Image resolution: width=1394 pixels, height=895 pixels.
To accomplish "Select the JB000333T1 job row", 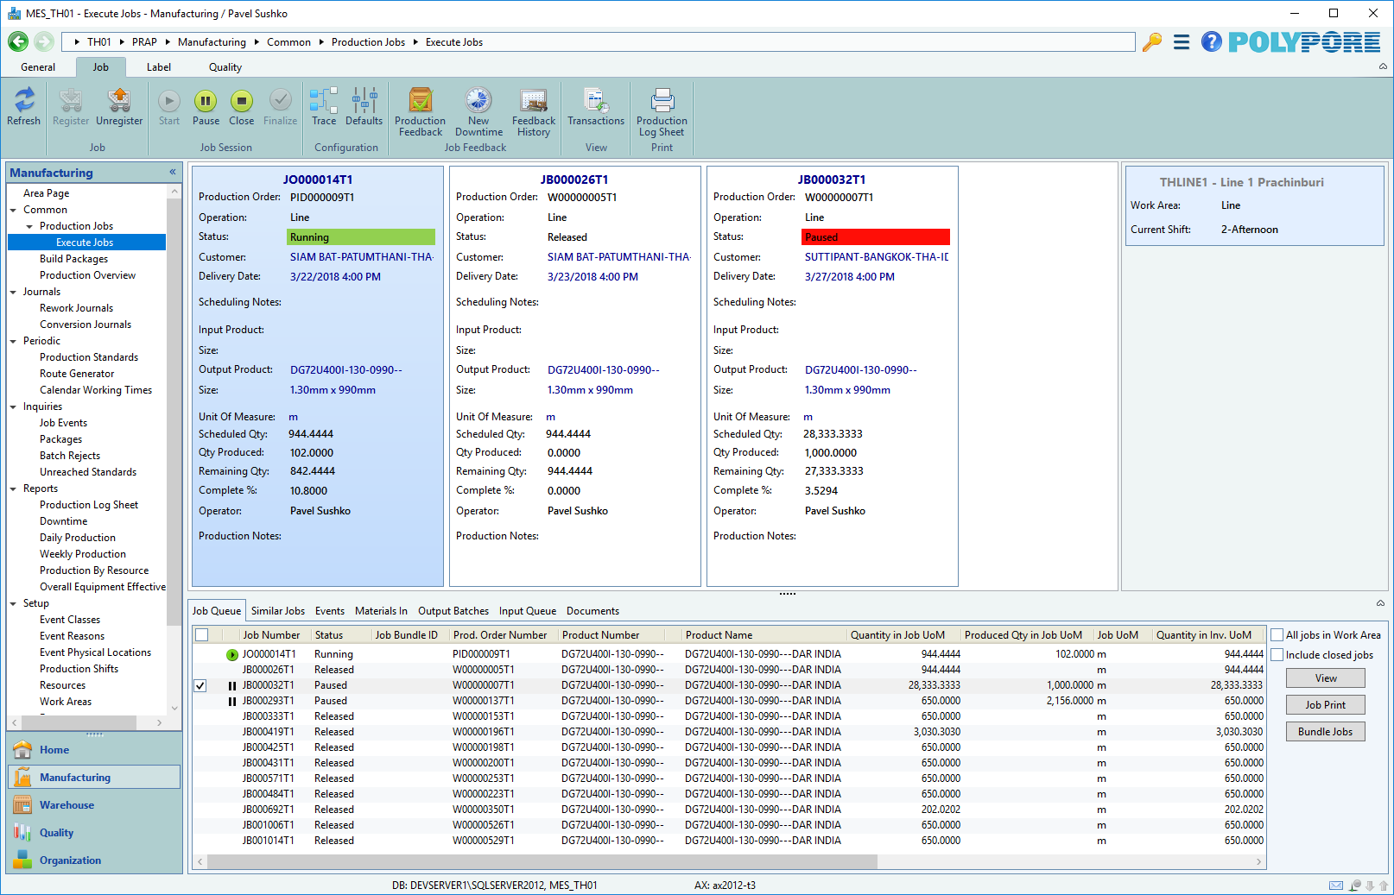I will click(729, 716).
